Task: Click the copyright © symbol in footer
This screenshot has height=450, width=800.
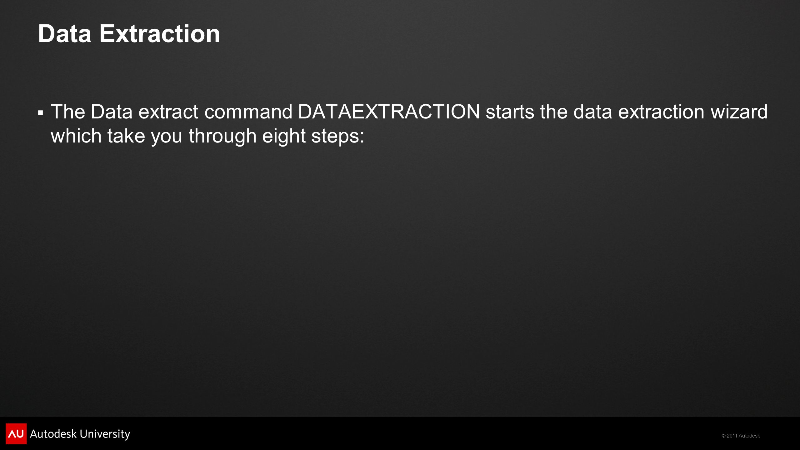Action: [x=723, y=436]
